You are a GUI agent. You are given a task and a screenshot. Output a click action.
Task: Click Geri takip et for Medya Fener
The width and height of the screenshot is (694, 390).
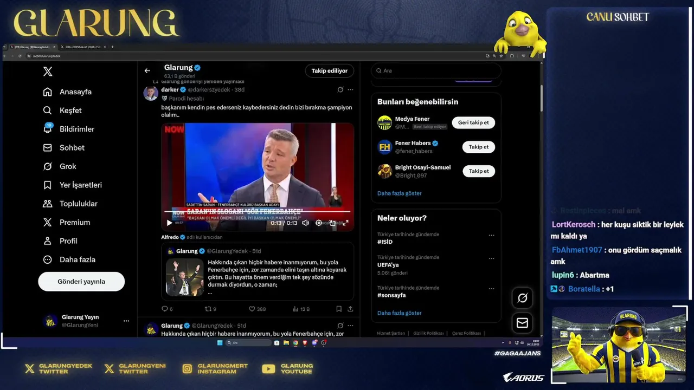(x=473, y=122)
